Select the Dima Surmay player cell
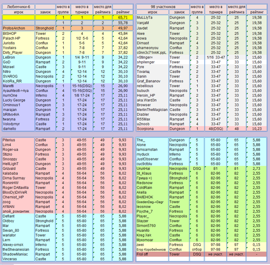This screenshot has height=265, width=270. (18, 178)
